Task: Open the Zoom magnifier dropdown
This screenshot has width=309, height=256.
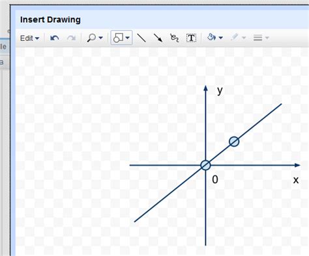Action: click(x=95, y=38)
